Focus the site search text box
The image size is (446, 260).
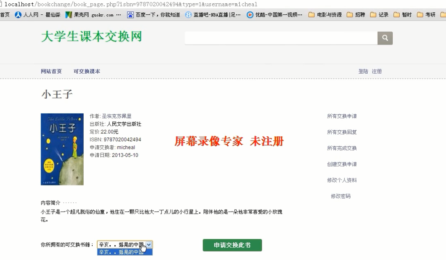click(x=281, y=38)
